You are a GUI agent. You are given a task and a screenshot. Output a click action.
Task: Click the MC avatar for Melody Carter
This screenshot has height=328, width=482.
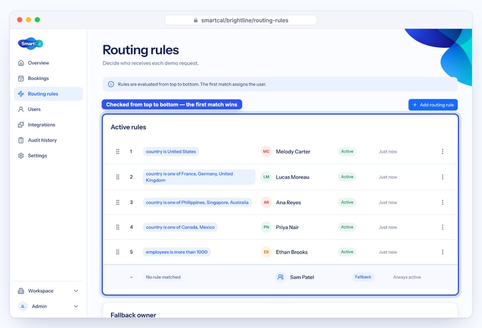pos(266,152)
